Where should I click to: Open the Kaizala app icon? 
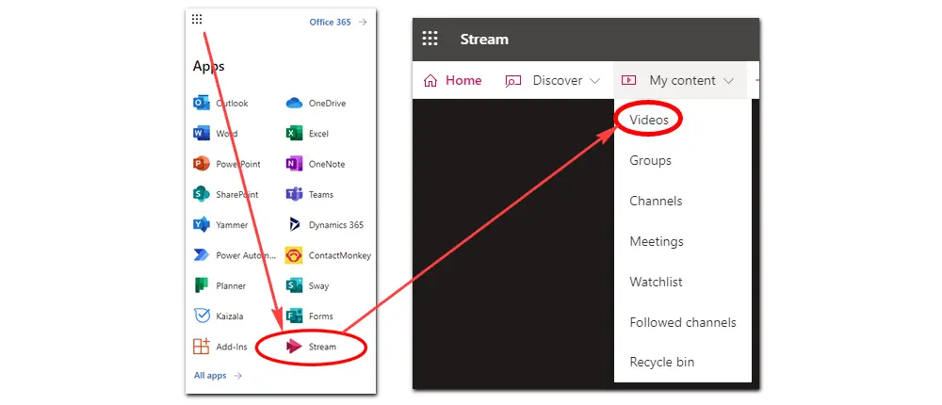(202, 316)
